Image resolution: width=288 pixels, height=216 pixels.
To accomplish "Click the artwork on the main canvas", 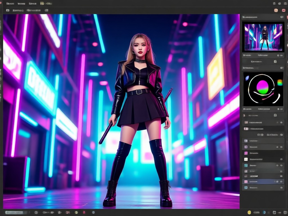I will coord(121,111).
